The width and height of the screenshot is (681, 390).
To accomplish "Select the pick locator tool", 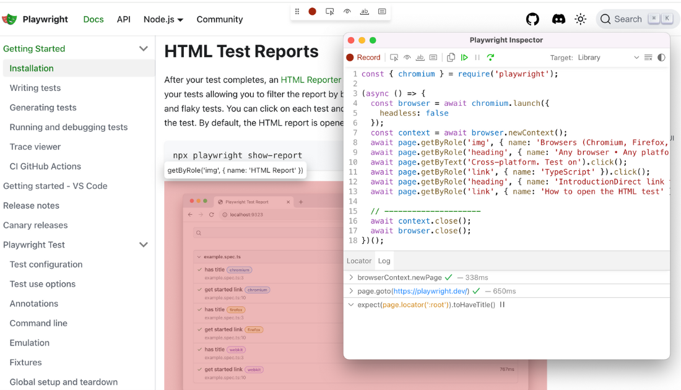I will pyautogui.click(x=394, y=57).
